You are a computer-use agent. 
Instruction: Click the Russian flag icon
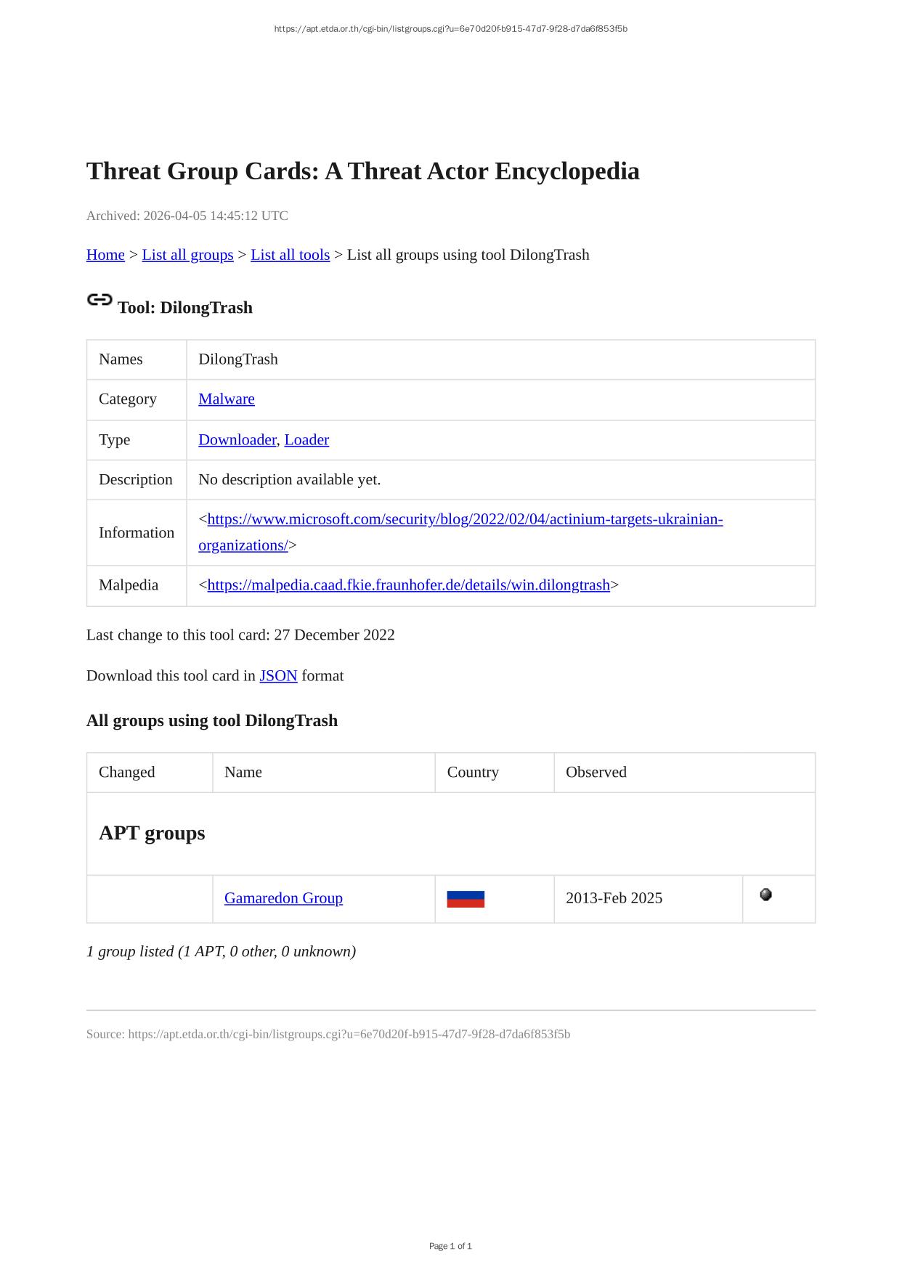466,899
